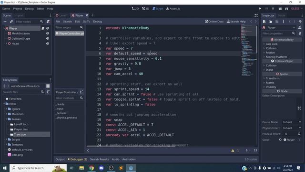The height and width of the screenshot is (172, 305).
Task: Hide the CollisionShape node
Action: pos(48,38)
